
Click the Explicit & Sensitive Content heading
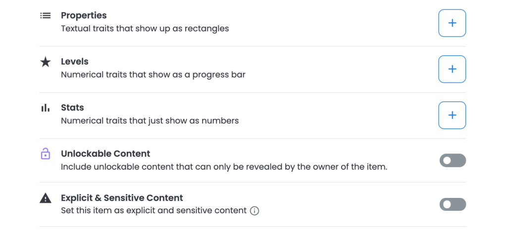[122, 198]
